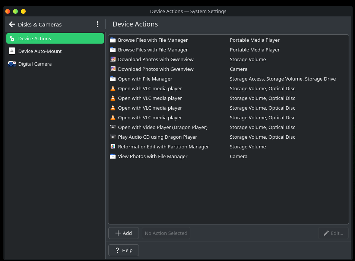This screenshot has width=355, height=261.
Task: Click the Digital Camera sidebar icon
Action: click(12, 64)
